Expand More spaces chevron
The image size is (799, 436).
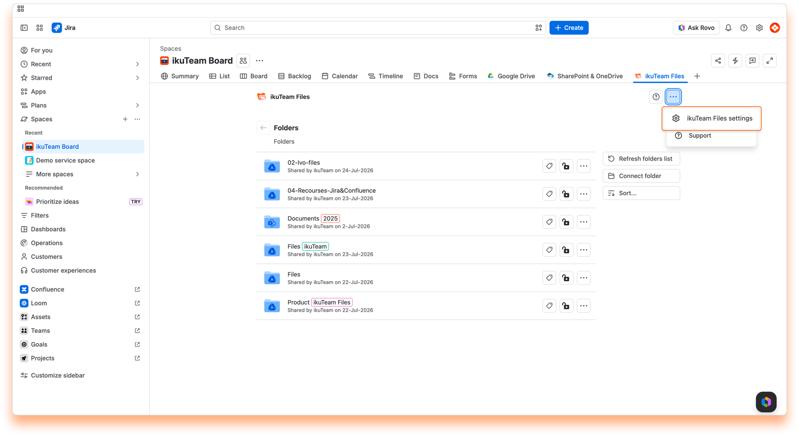click(x=137, y=174)
